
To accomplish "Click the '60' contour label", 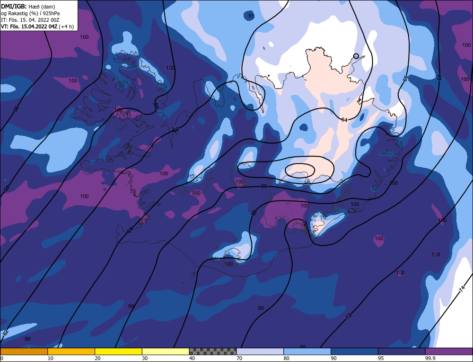I will [156, 106].
